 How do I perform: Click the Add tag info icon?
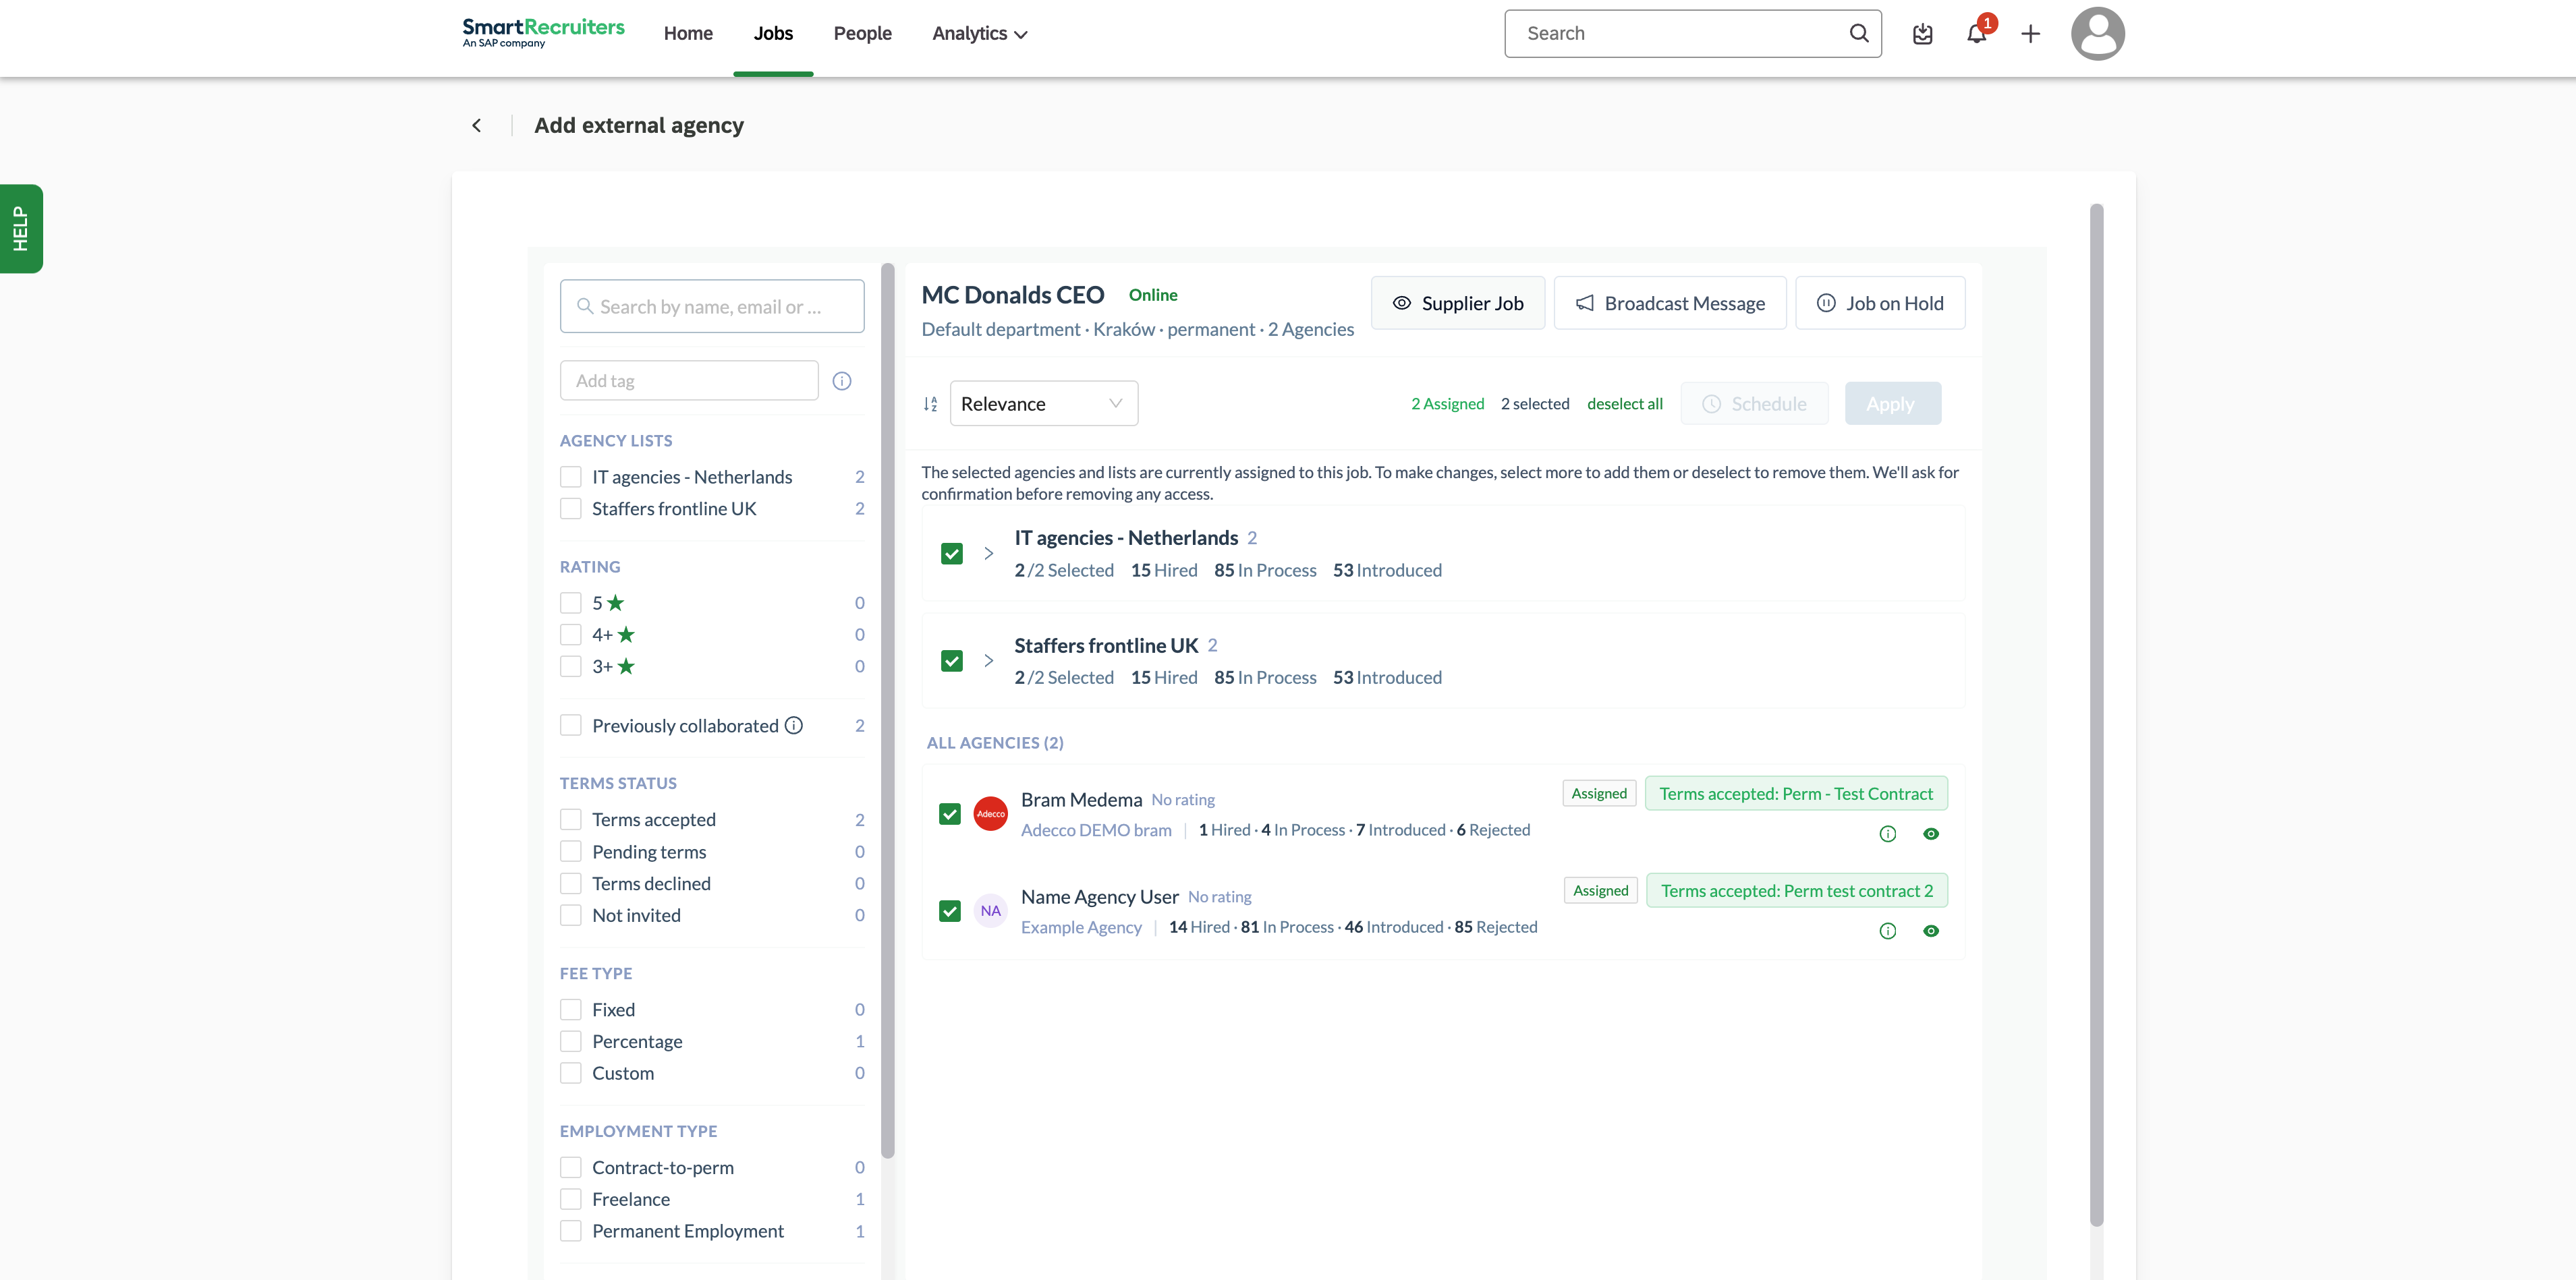(x=842, y=381)
